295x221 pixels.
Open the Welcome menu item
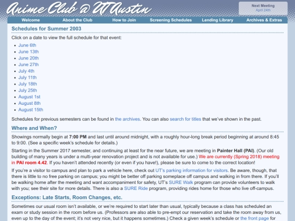coord(31,20)
